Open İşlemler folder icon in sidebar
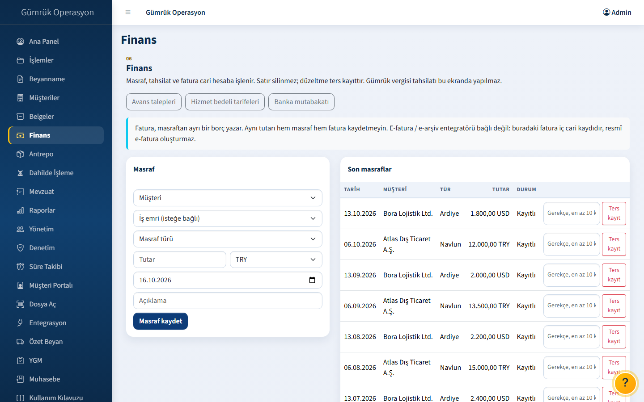Viewport: 644px width, 402px height. (20, 60)
